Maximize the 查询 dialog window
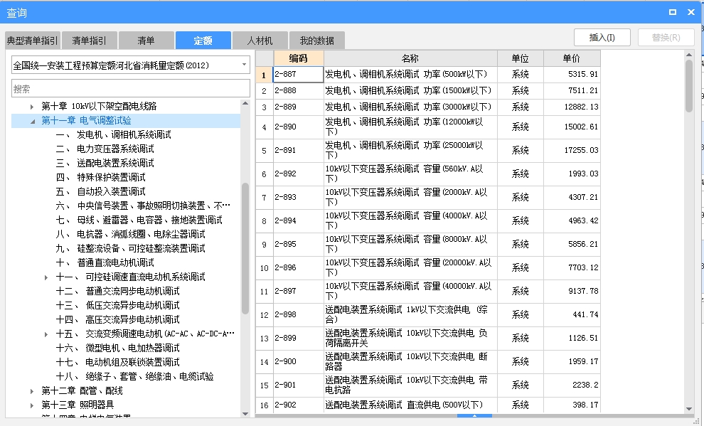Image resolution: width=704 pixels, height=426 pixels. pos(673,12)
